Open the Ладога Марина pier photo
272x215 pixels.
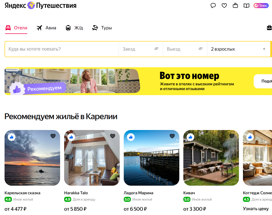point(152,158)
